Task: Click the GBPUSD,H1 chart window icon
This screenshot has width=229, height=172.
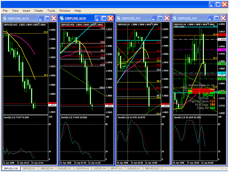Action: point(118,18)
